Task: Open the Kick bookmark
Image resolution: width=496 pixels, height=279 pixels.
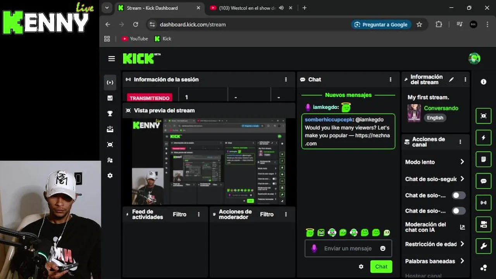Action: point(163,39)
